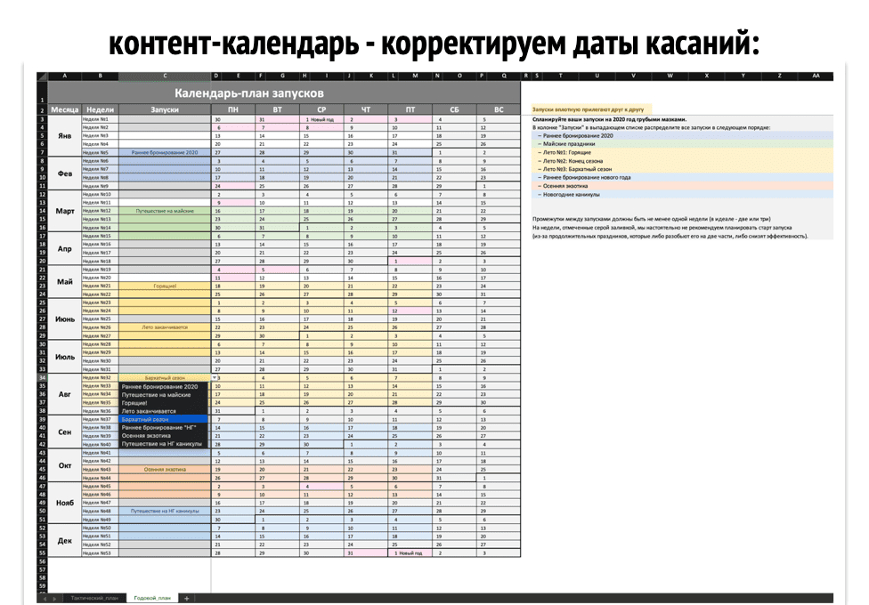This screenshot has width=869, height=605.
Task: Click the add new sheet plus icon
Action: 187,598
